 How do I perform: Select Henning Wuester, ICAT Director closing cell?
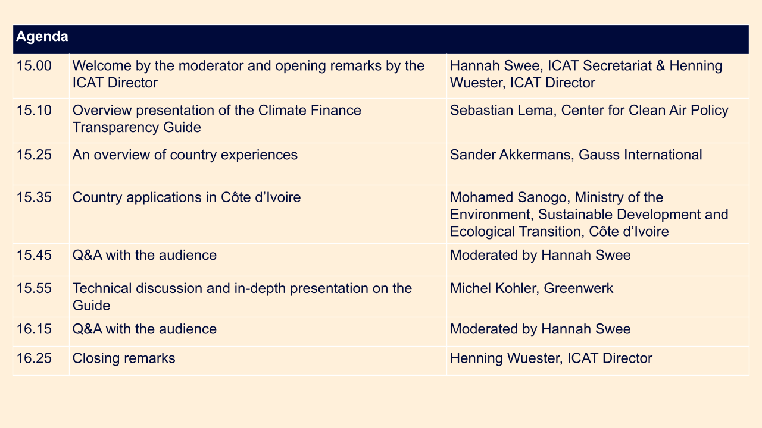pos(598,361)
